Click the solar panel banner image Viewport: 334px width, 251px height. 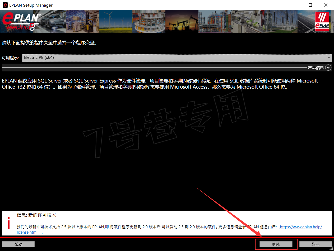(x=306, y=22)
